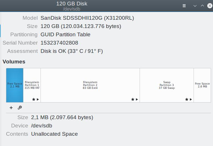
Task: Select Filesystem Partition 1 315 MB FAT
Action: tap(32, 85)
